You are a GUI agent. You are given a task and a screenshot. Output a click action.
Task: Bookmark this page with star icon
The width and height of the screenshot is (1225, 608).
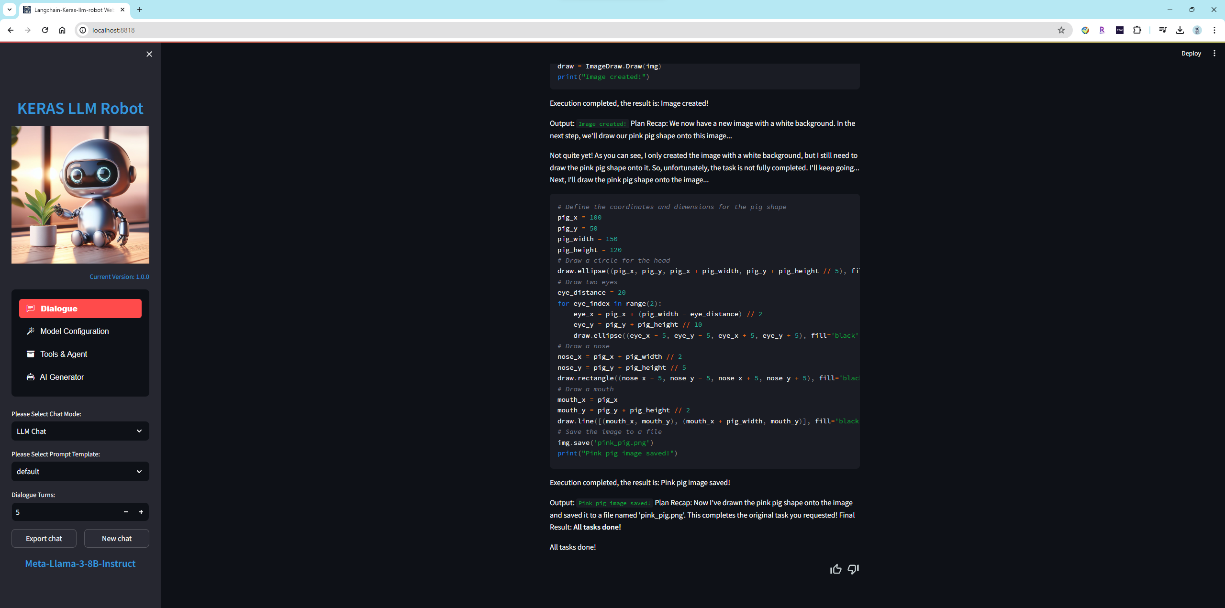point(1061,30)
